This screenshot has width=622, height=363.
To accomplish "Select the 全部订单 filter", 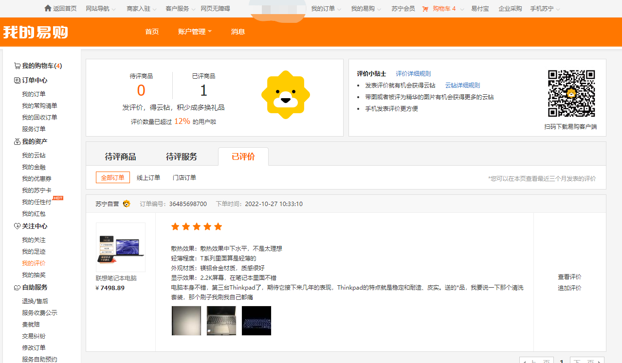I will pyautogui.click(x=113, y=177).
